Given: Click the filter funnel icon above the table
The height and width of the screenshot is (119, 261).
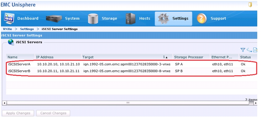Looking at the screenshot, I should 243,50.
